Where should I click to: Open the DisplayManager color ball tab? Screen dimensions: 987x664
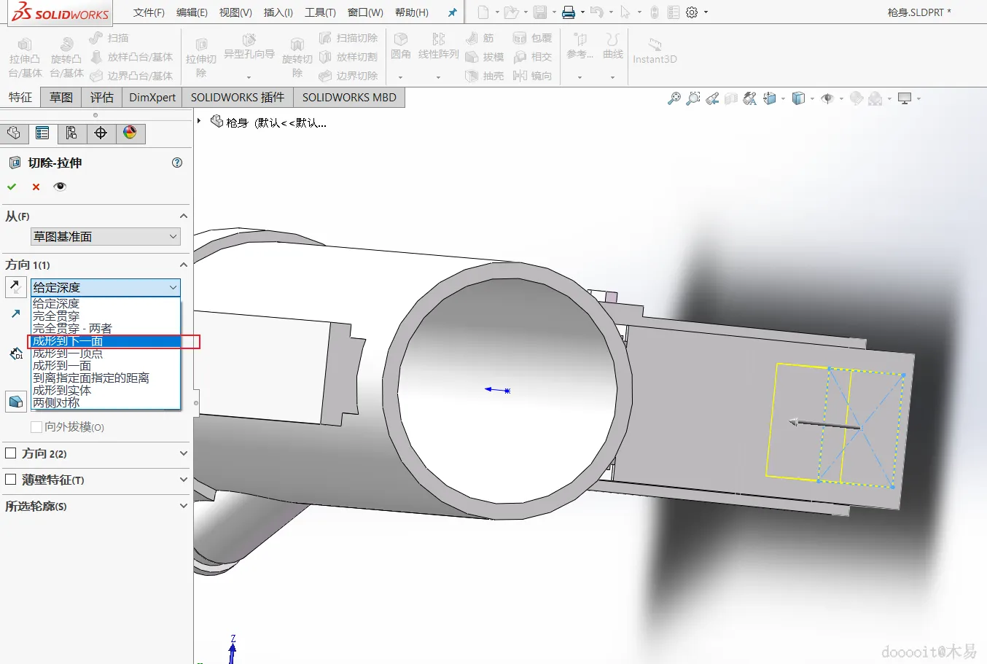pyautogui.click(x=130, y=133)
